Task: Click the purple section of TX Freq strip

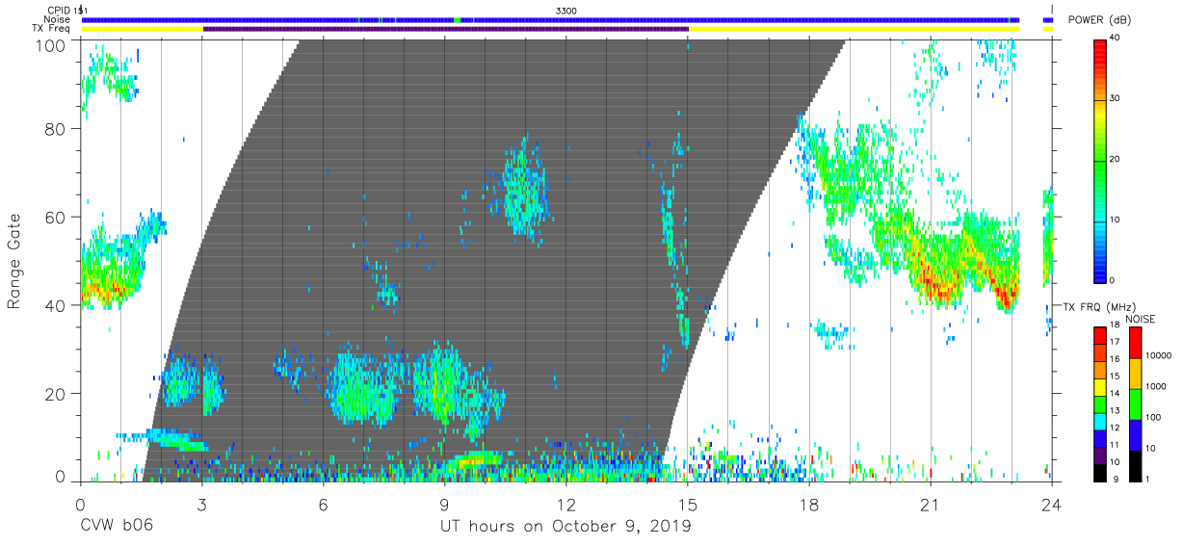Action: 445,29
